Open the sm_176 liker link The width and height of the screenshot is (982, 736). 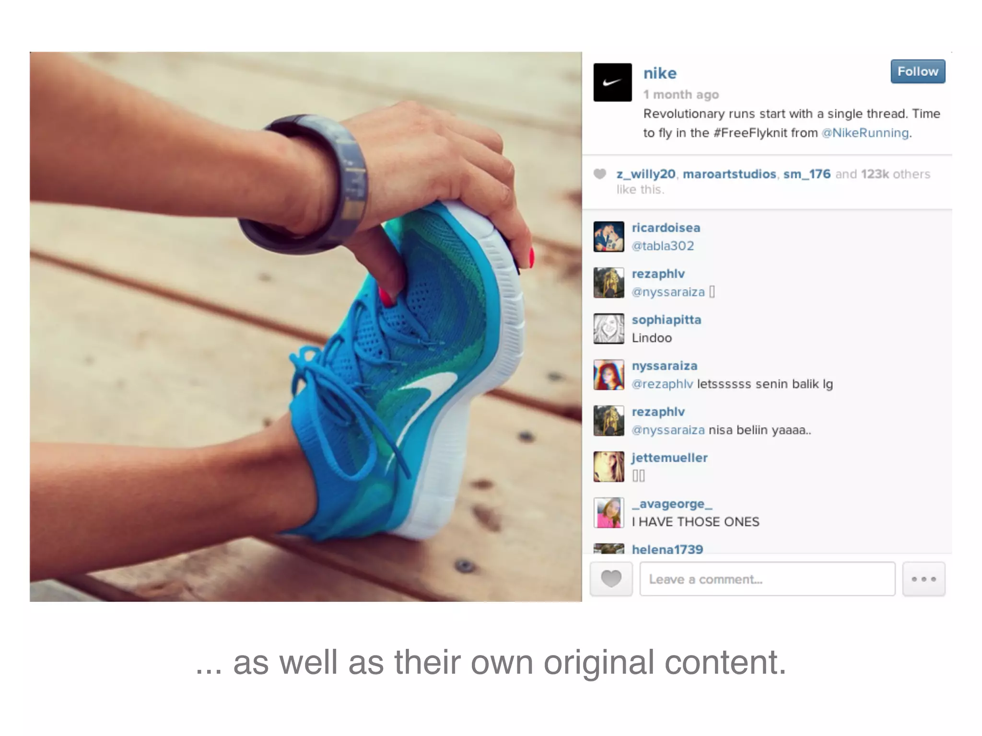807,174
